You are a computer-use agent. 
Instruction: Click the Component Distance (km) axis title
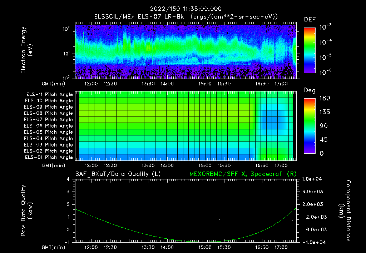click(345, 211)
